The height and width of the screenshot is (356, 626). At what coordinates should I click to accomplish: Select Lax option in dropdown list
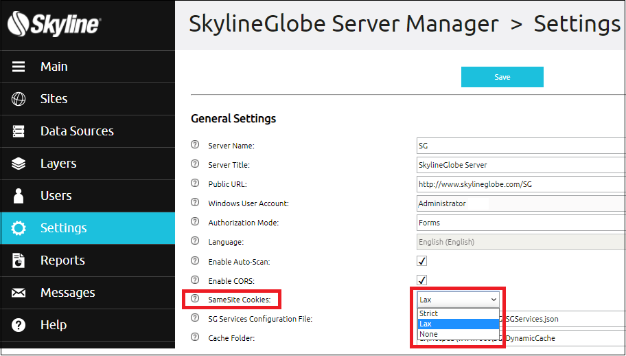pos(458,324)
